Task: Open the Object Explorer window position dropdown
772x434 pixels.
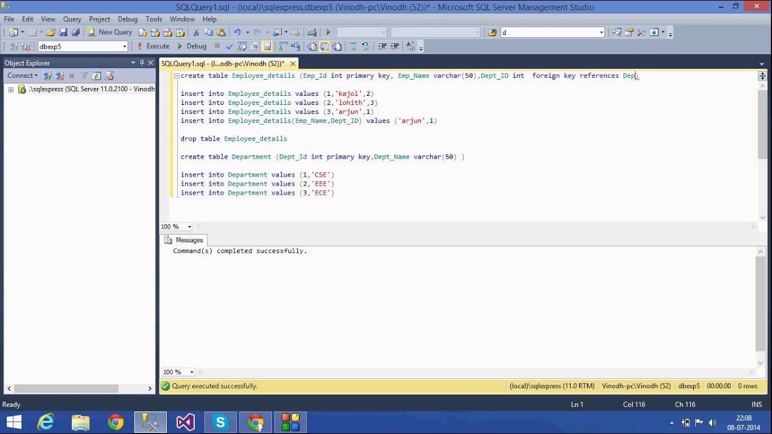Action: (133, 63)
